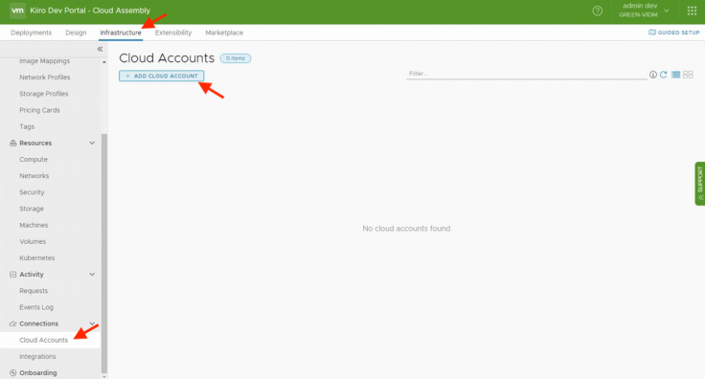Screen dimensions: 705x379
Task: Click the filter info icon
Action: point(653,75)
